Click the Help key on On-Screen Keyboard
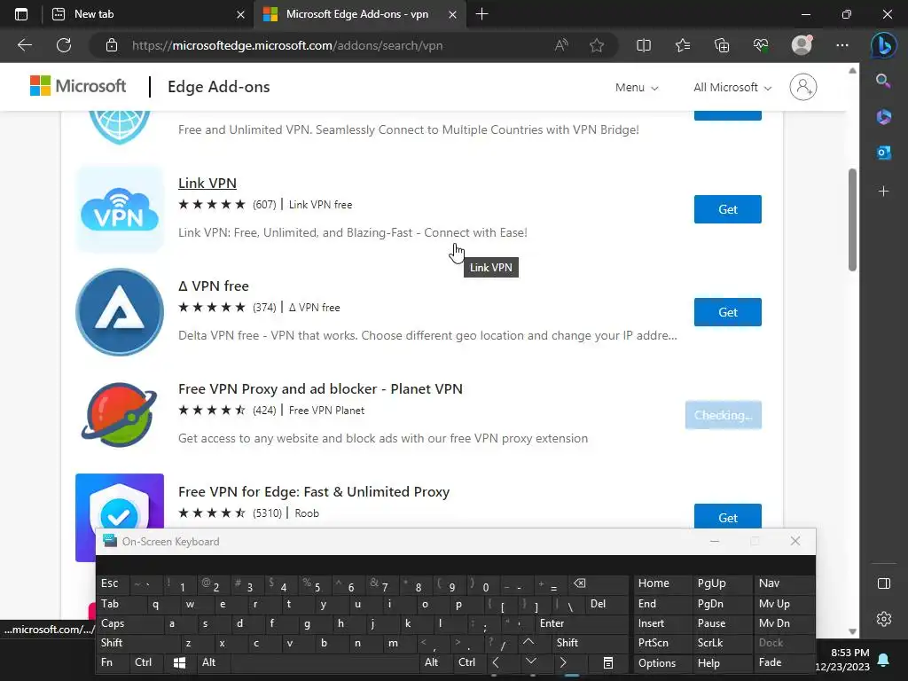The width and height of the screenshot is (908, 681). tap(722, 662)
